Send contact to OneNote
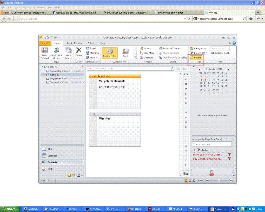This screenshot has width=265, height=212. (147, 58)
